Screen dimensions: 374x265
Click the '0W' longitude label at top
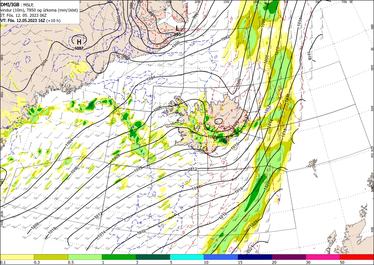coord(318,2)
